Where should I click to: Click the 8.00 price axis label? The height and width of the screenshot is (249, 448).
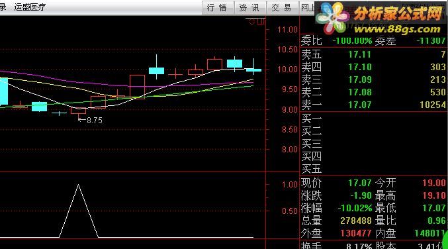pyautogui.click(x=290, y=150)
